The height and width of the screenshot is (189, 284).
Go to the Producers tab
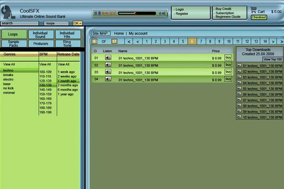(41, 43)
